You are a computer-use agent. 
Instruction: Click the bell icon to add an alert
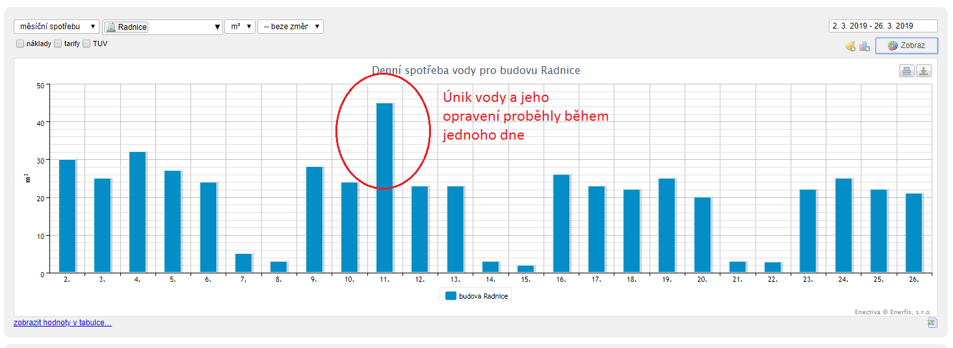tap(850, 46)
